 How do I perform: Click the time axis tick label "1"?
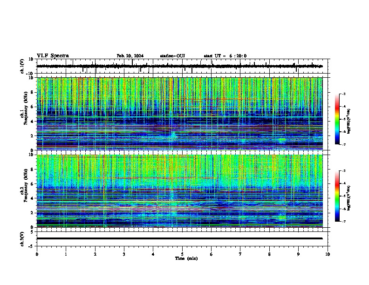tap(66, 254)
